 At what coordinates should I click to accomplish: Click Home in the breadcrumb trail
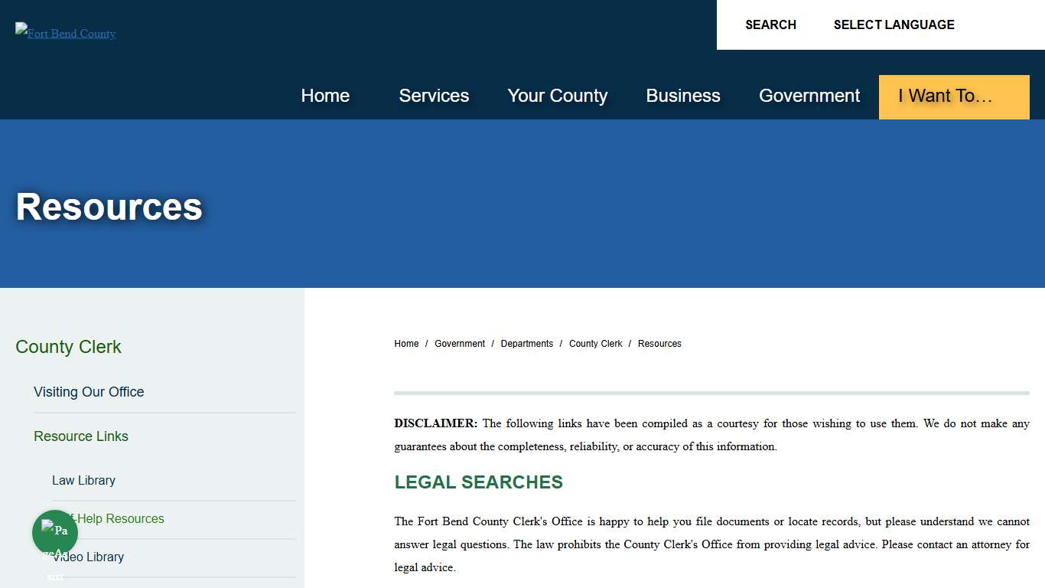[406, 344]
